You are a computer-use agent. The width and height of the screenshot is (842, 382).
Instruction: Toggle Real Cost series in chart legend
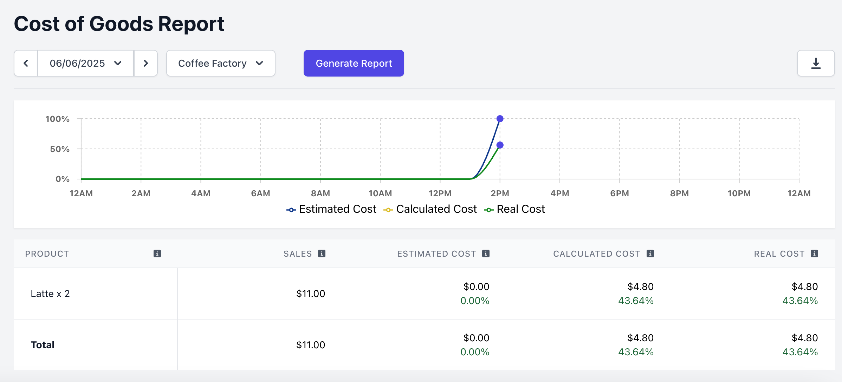(x=514, y=209)
